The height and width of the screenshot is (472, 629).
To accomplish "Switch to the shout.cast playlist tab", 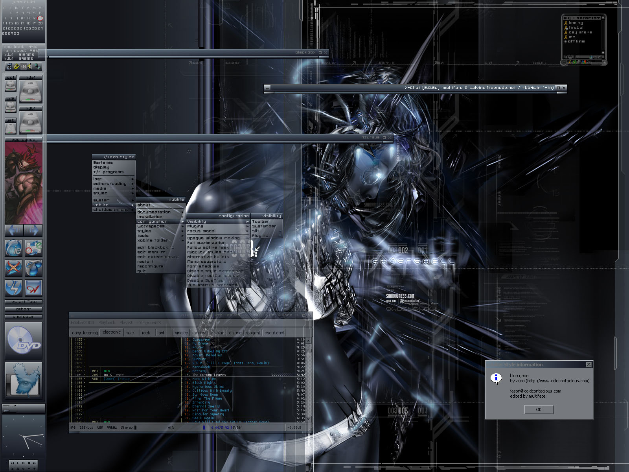I will pos(274,333).
